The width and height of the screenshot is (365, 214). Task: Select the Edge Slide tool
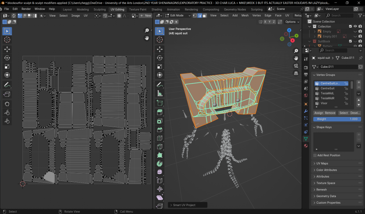pyautogui.click(x=160, y=181)
